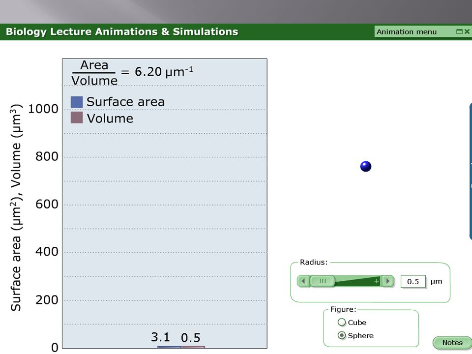Click the 3.1 surface area bar label
472x354 pixels.
(160, 337)
